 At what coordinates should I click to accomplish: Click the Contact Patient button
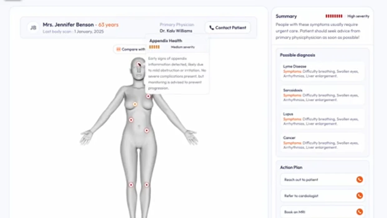coord(228,27)
